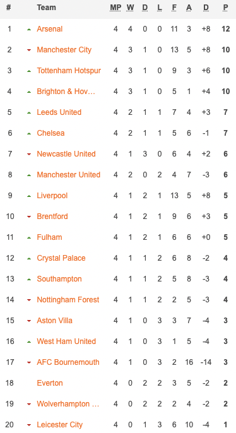This screenshot has height=433, width=236.
Task: Click the green up arrow next to West Ham United
Action: [x=29, y=342]
